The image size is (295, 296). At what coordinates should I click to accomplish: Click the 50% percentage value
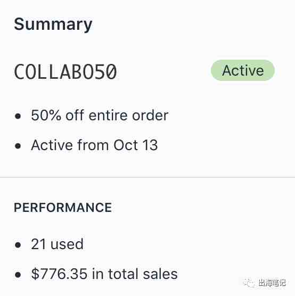46,115
